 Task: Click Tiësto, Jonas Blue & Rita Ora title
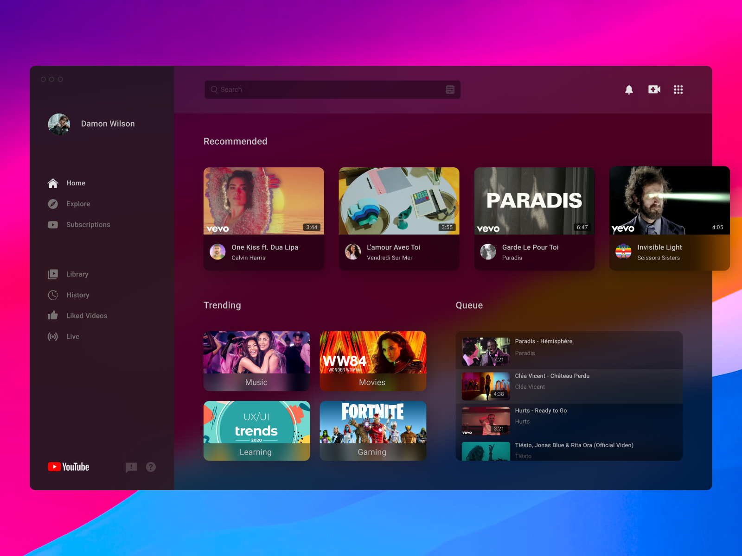574,445
